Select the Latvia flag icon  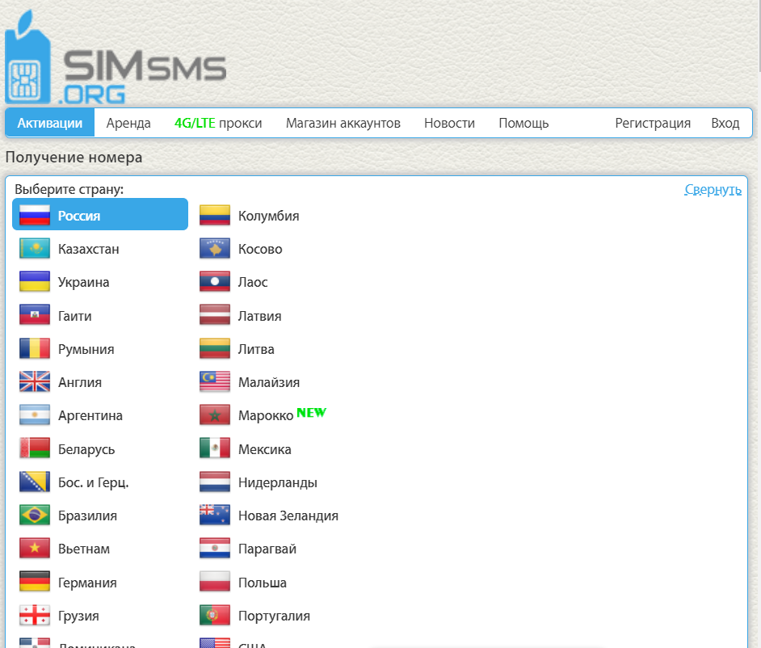pyautogui.click(x=215, y=315)
